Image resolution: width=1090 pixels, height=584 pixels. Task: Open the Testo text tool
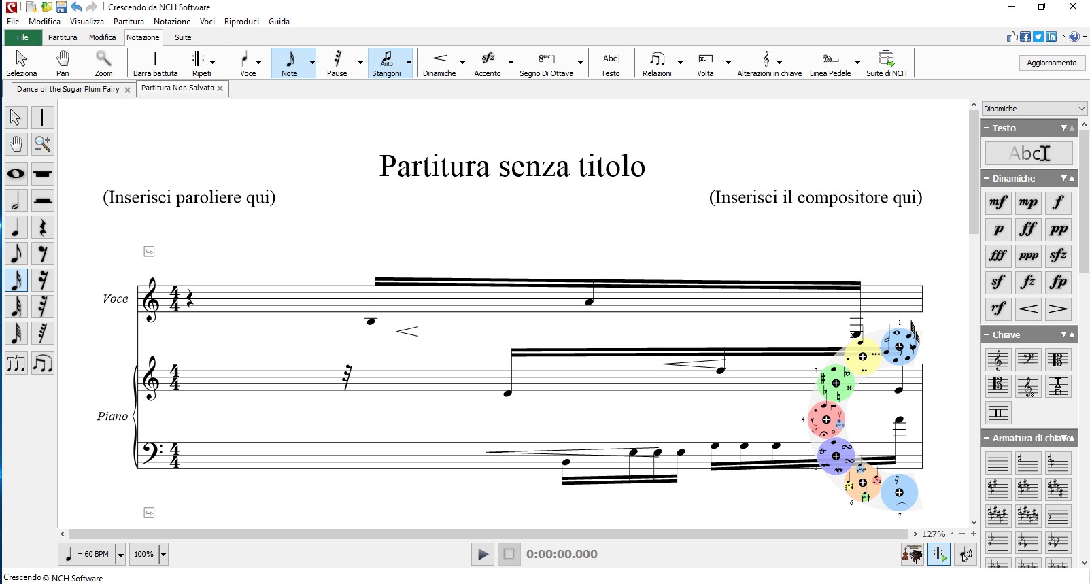click(x=611, y=63)
